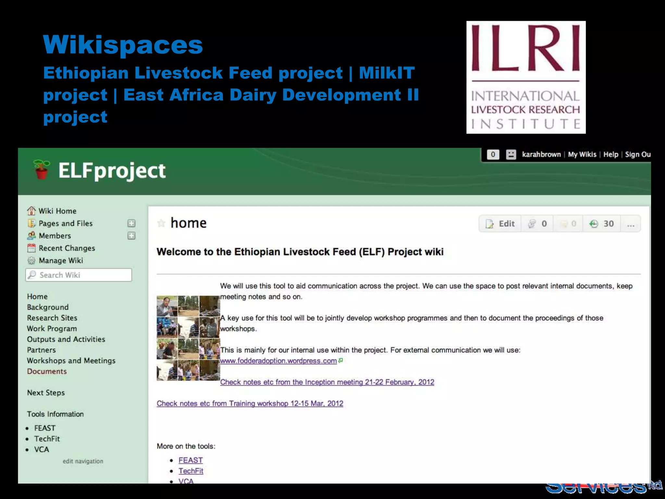665x499 pixels.
Task: Open the more options ellipsis menu
Action: (631, 224)
